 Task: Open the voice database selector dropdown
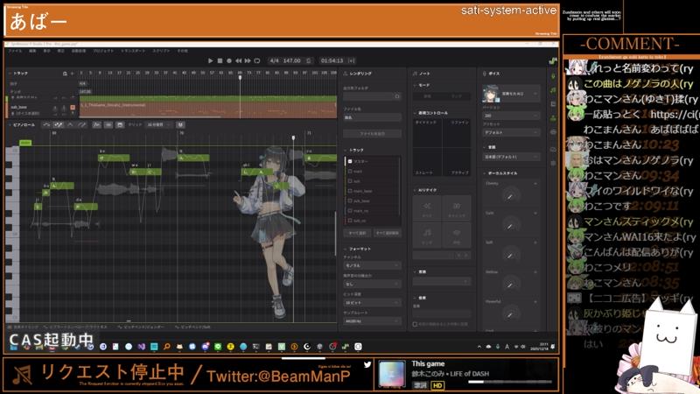511,94
